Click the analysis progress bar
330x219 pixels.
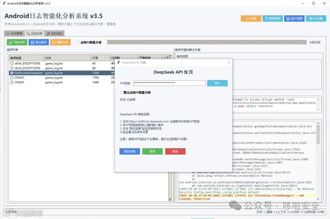[207, 42]
